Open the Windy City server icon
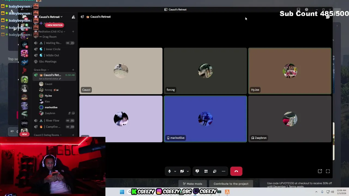The width and height of the screenshot is (349, 196). point(25,97)
